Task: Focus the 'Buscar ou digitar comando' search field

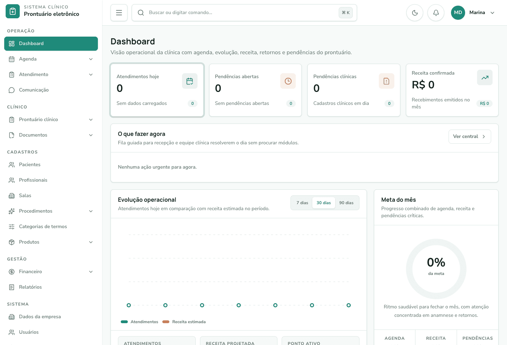Action: point(244,13)
